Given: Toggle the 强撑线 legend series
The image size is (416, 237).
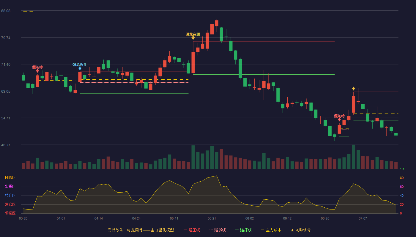Looking at the screenshot, I should (243, 230).
